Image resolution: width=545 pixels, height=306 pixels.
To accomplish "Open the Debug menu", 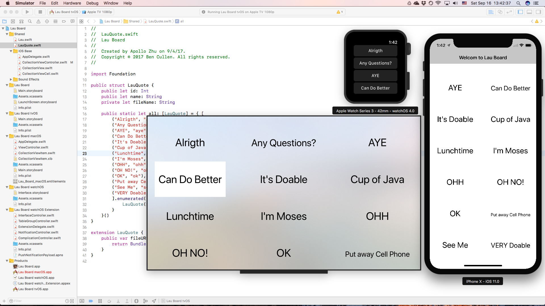I will 92,3.
